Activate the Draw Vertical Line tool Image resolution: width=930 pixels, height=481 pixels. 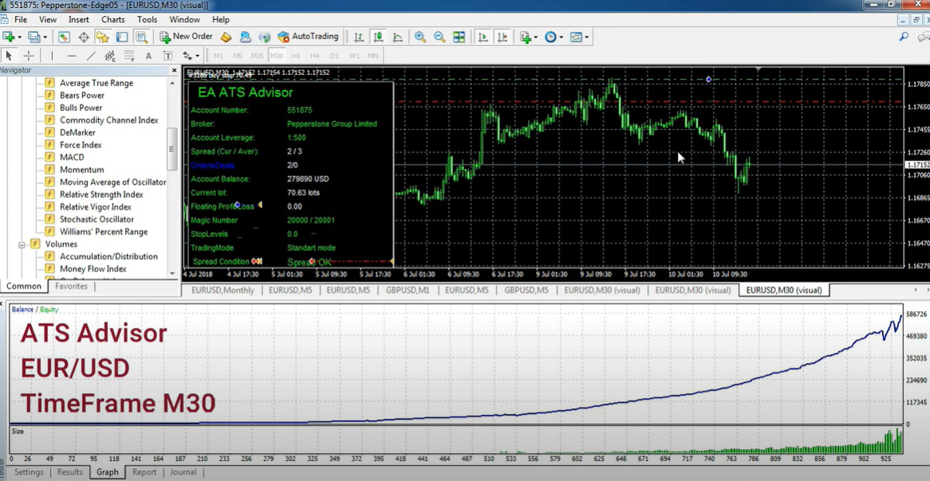[53, 55]
